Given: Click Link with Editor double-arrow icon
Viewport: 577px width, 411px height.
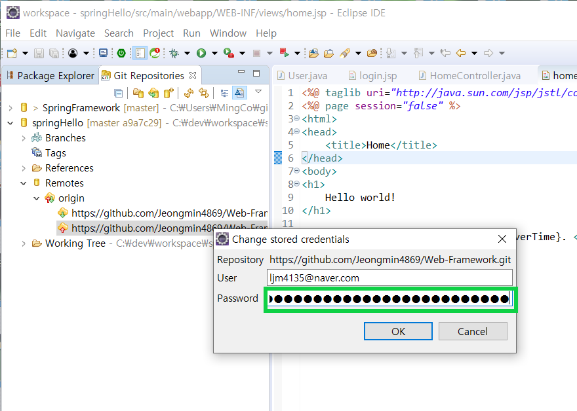Looking at the screenshot, I should coord(204,94).
